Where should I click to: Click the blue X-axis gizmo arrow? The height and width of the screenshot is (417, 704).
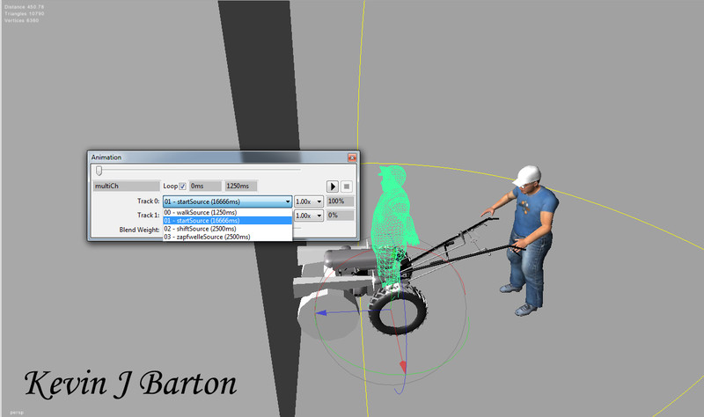322,312
